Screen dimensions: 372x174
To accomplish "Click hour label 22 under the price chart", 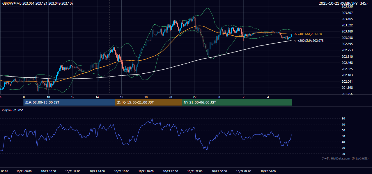I will tap(195, 97).
